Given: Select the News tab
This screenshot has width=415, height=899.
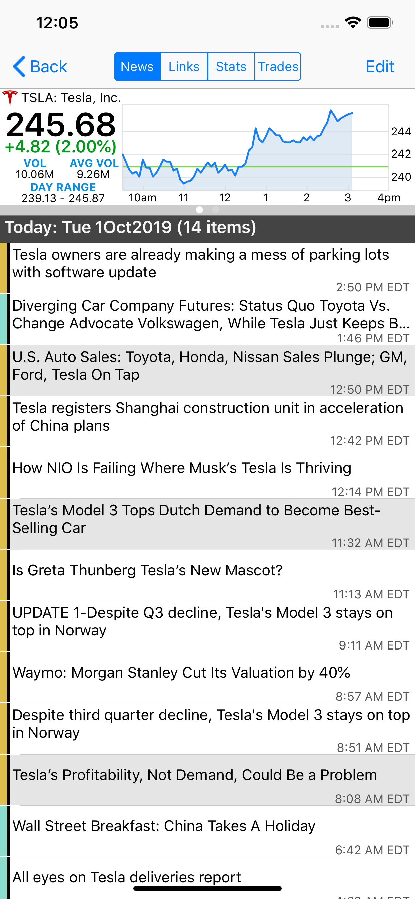Looking at the screenshot, I should tap(137, 66).
